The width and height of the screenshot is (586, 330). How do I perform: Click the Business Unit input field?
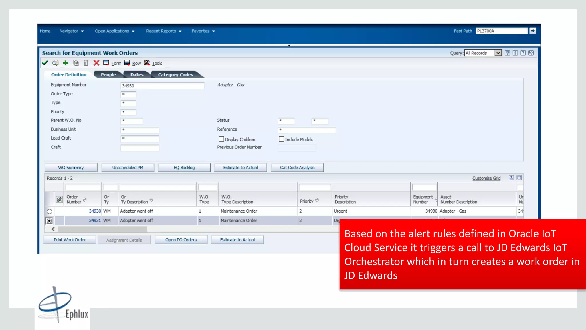pos(140,130)
